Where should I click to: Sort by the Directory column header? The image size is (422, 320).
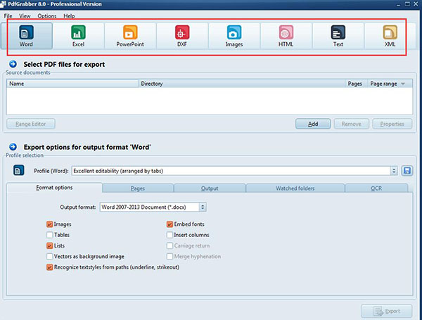click(242, 84)
